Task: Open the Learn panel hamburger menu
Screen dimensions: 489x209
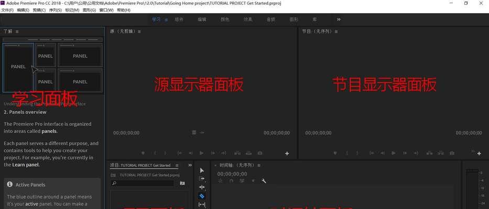Action: (17, 31)
